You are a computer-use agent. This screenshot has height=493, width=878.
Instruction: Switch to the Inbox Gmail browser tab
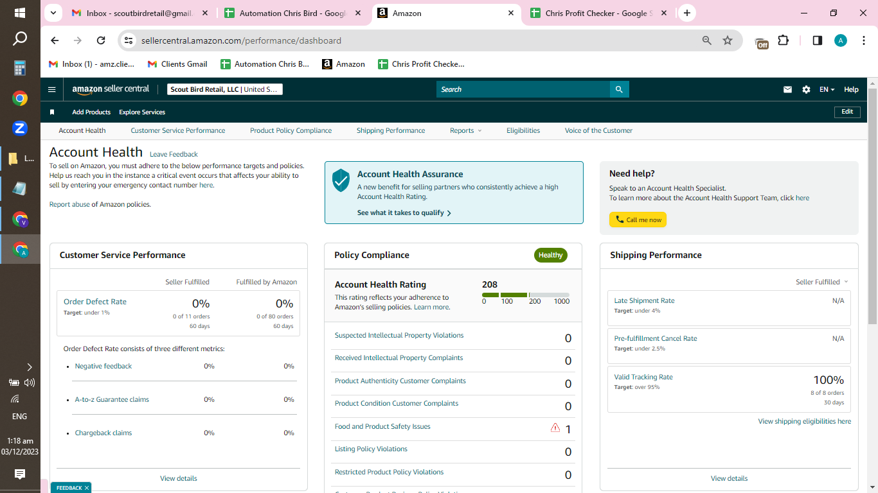pyautogui.click(x=139, y=13)
